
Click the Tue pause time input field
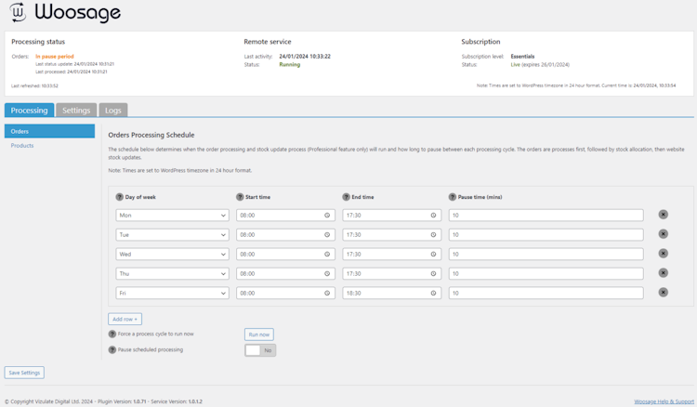(546, 235)
